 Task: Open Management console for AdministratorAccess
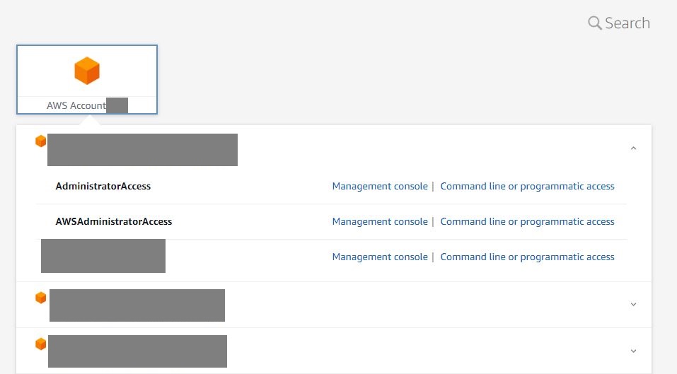[380, 187]
